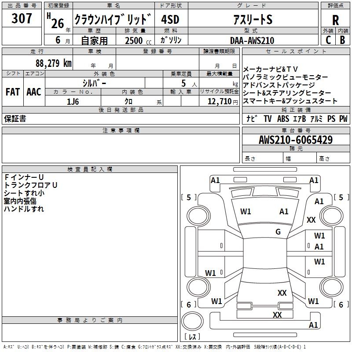Click the door type 4SD

(x=170, y=19)
